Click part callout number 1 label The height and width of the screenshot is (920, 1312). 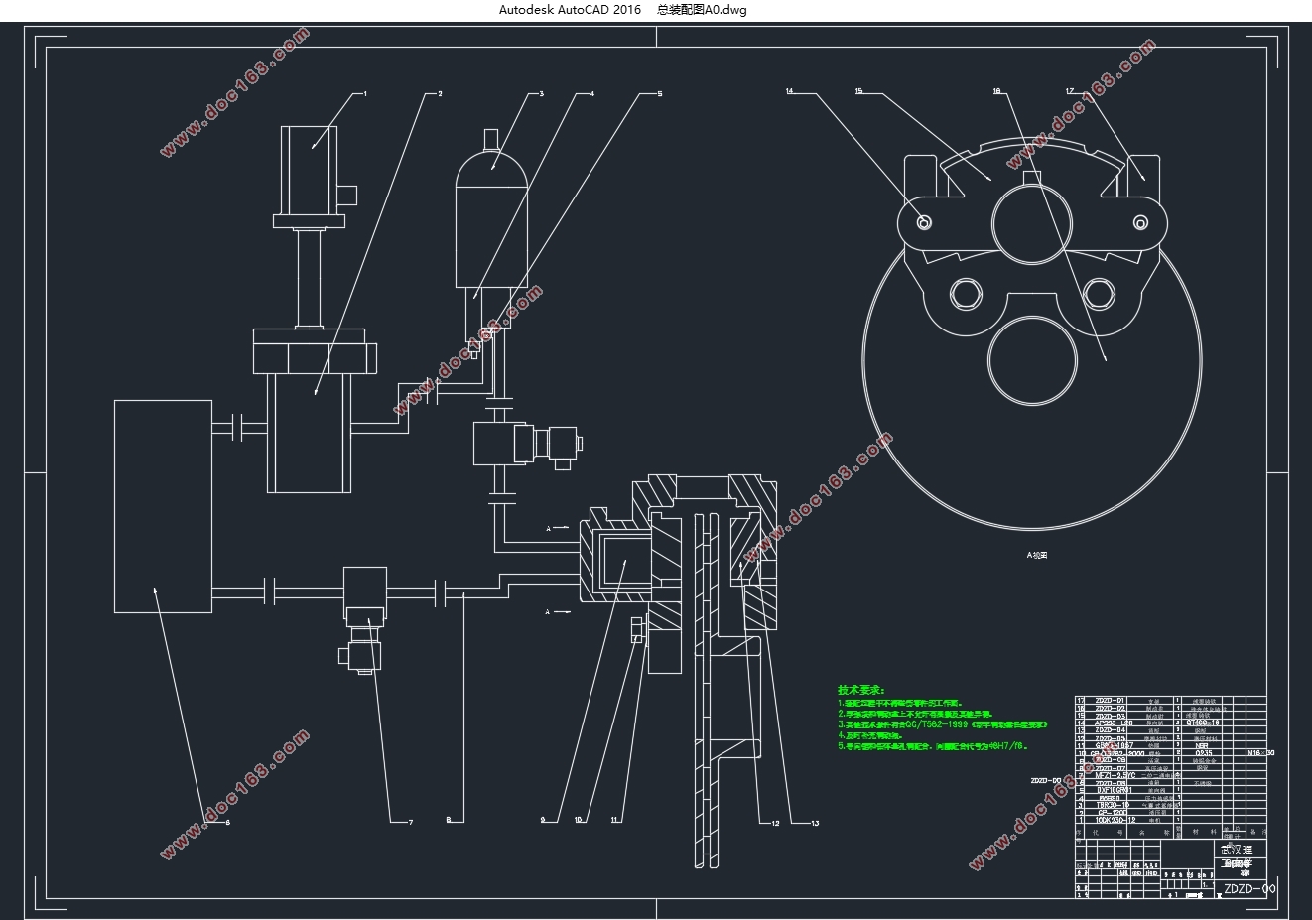tap(365, 94)
